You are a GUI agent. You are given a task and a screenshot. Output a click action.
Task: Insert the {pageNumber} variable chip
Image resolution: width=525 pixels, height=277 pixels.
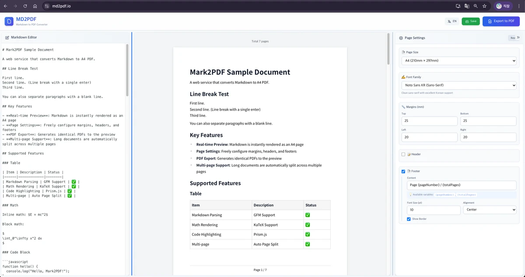444,195
